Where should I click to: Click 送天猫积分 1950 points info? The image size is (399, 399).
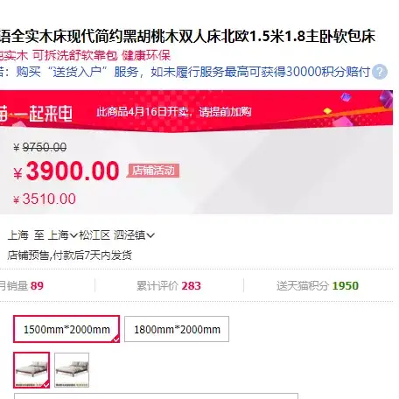[x=318, y=286]
